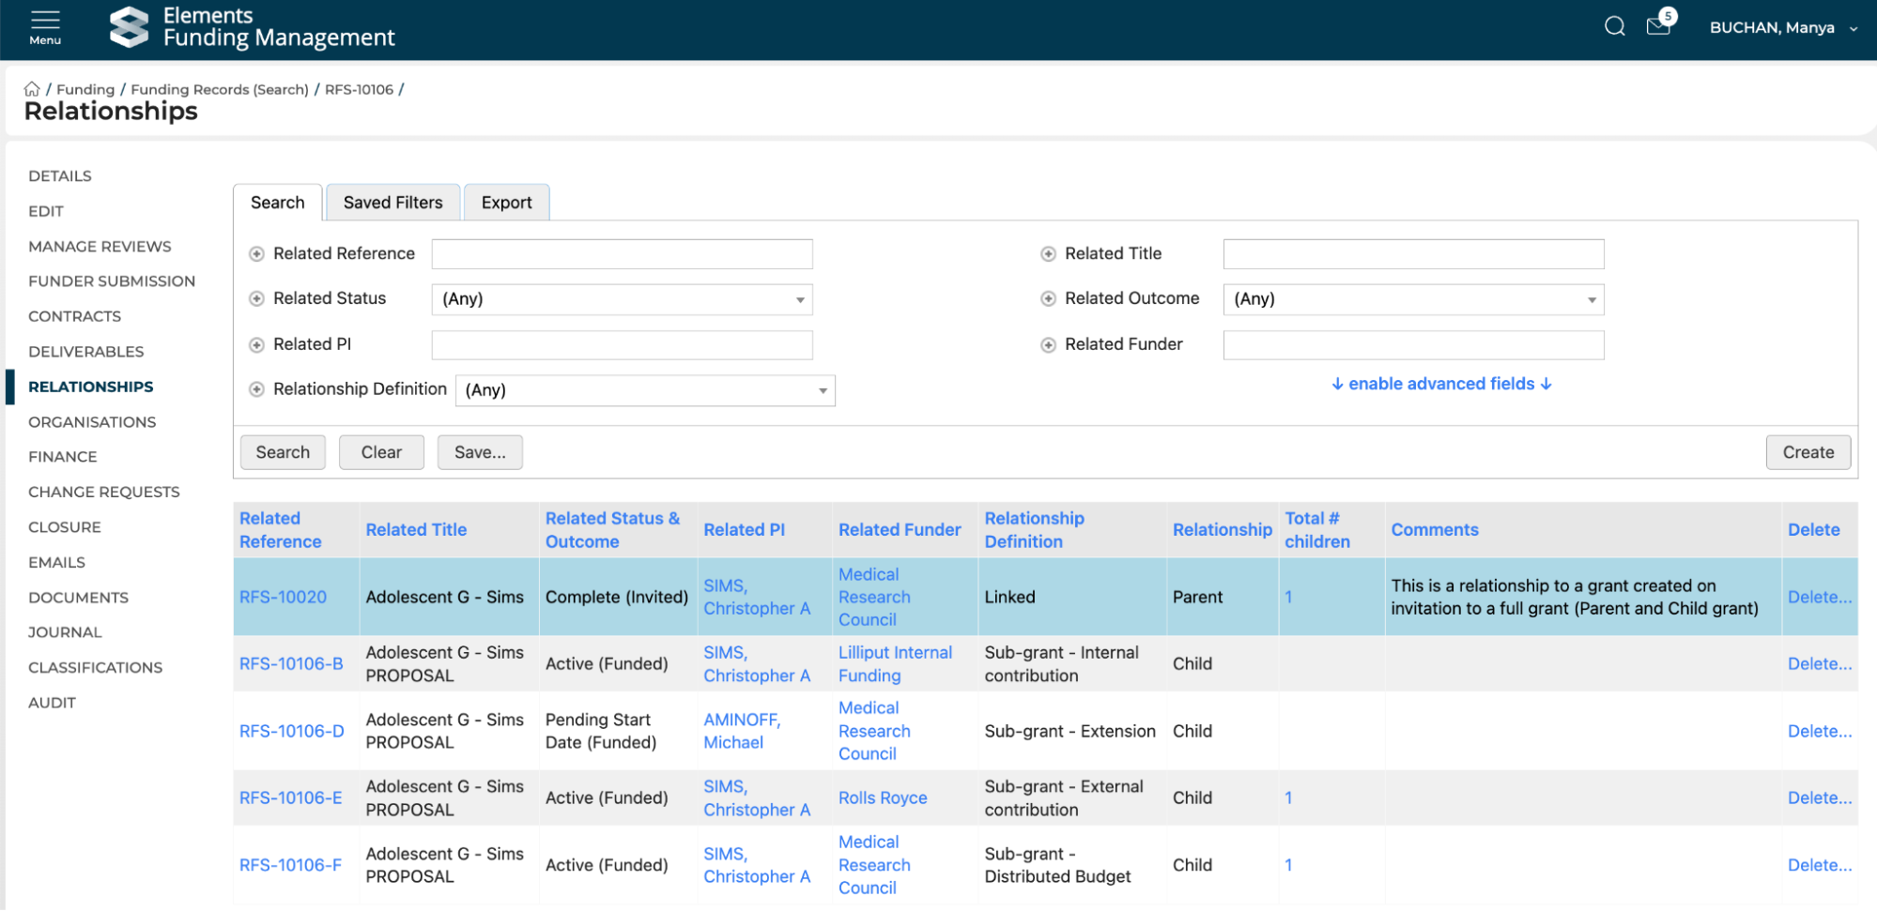1877x911 pixels.
Task: Click into the Related PI text field
Action: point(622,345)
